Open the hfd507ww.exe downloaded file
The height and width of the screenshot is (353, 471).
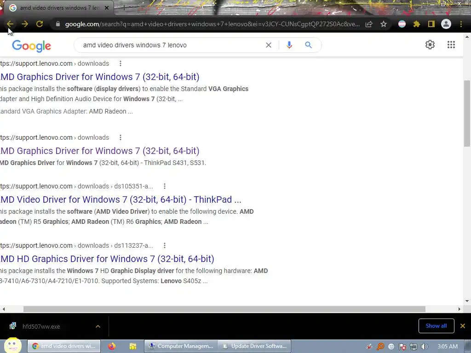click(x=41, y=327)
